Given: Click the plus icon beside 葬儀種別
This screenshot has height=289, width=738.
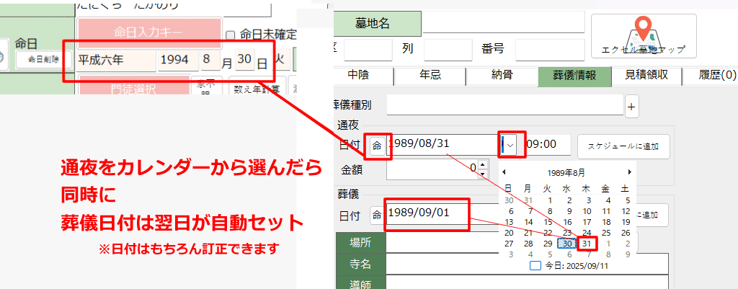Looking at the screenshot, I should (x=631, y=107).
